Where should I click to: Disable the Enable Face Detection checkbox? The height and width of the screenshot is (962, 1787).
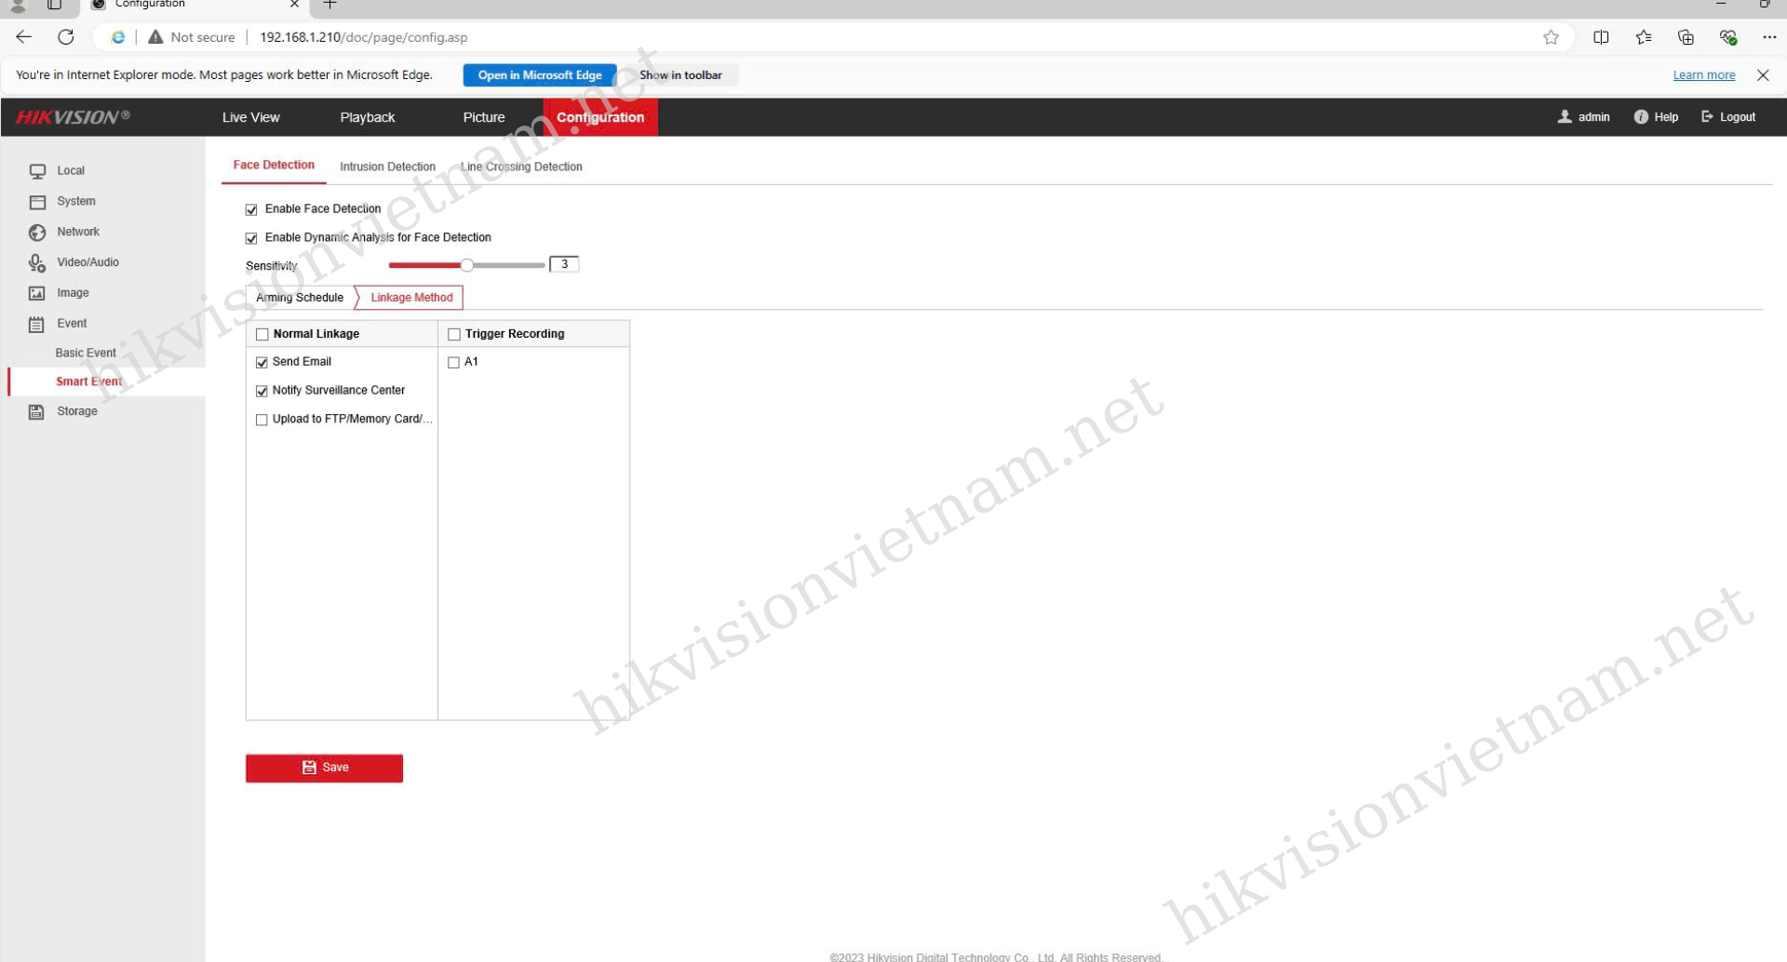pos(251,210)
